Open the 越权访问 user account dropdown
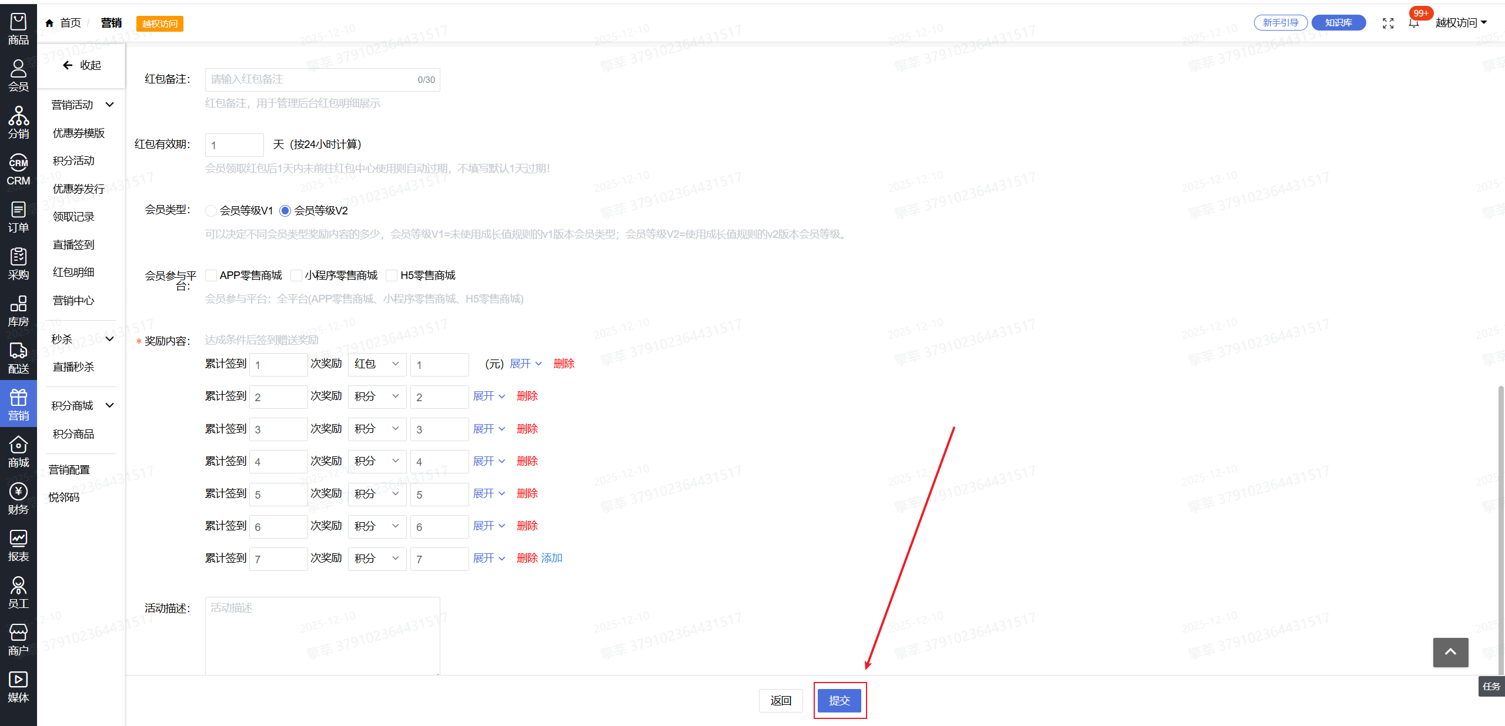The image size is (1505, 726). click(x=1461, y=23)
